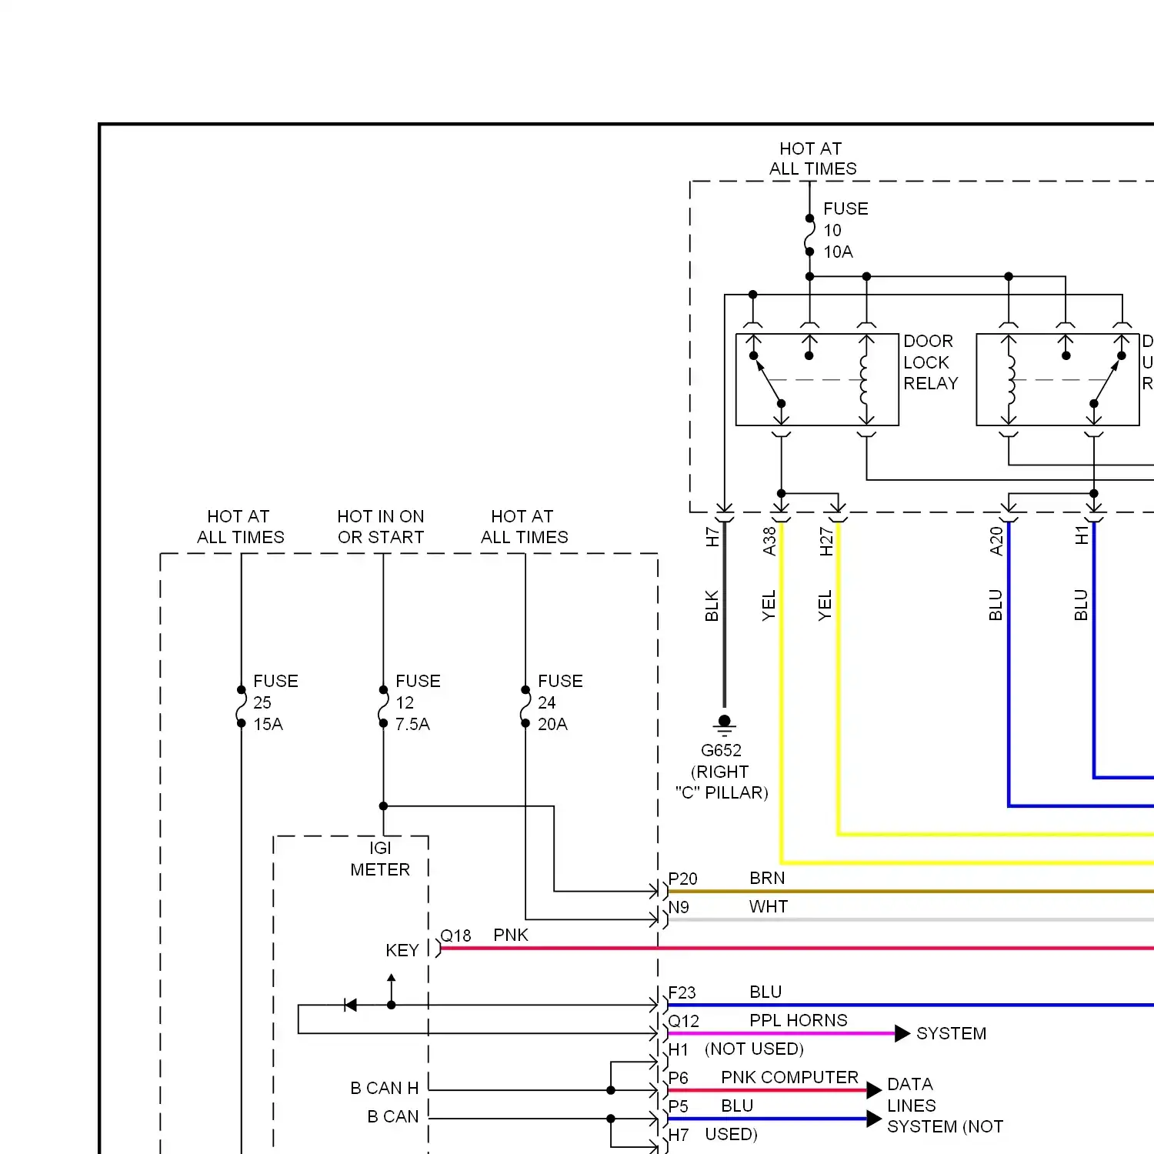Click vertical connector label 'H27'
Viewport: 1154px width, 1154px height.
[826, 542]
